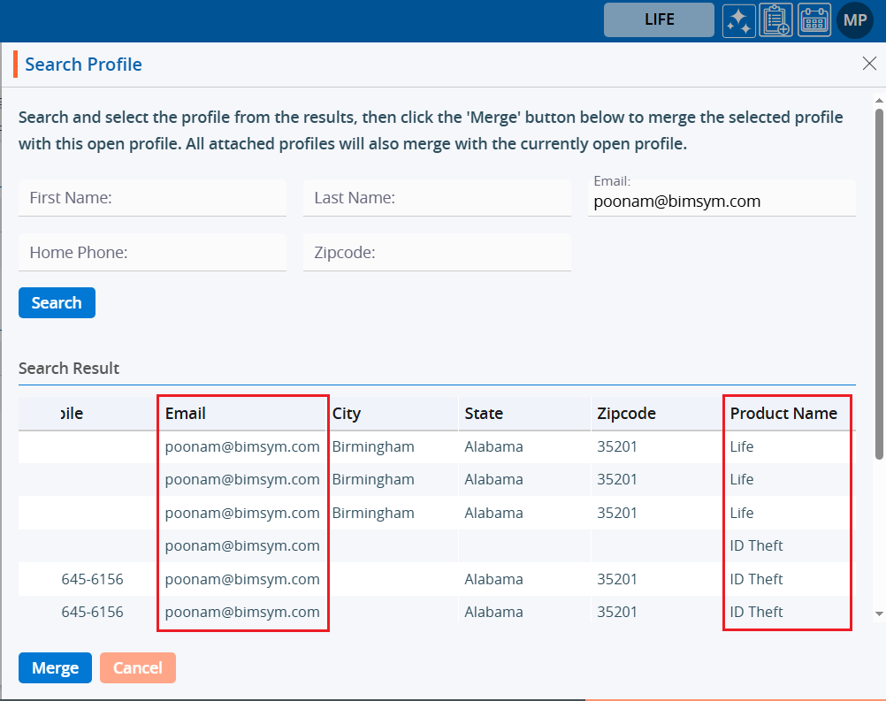
Task: Click the LIFE product button
Action: click(659, 19)
